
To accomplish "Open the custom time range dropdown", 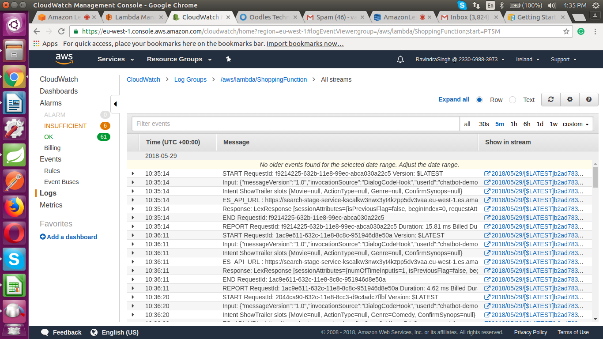I will [x=576, y=124].
